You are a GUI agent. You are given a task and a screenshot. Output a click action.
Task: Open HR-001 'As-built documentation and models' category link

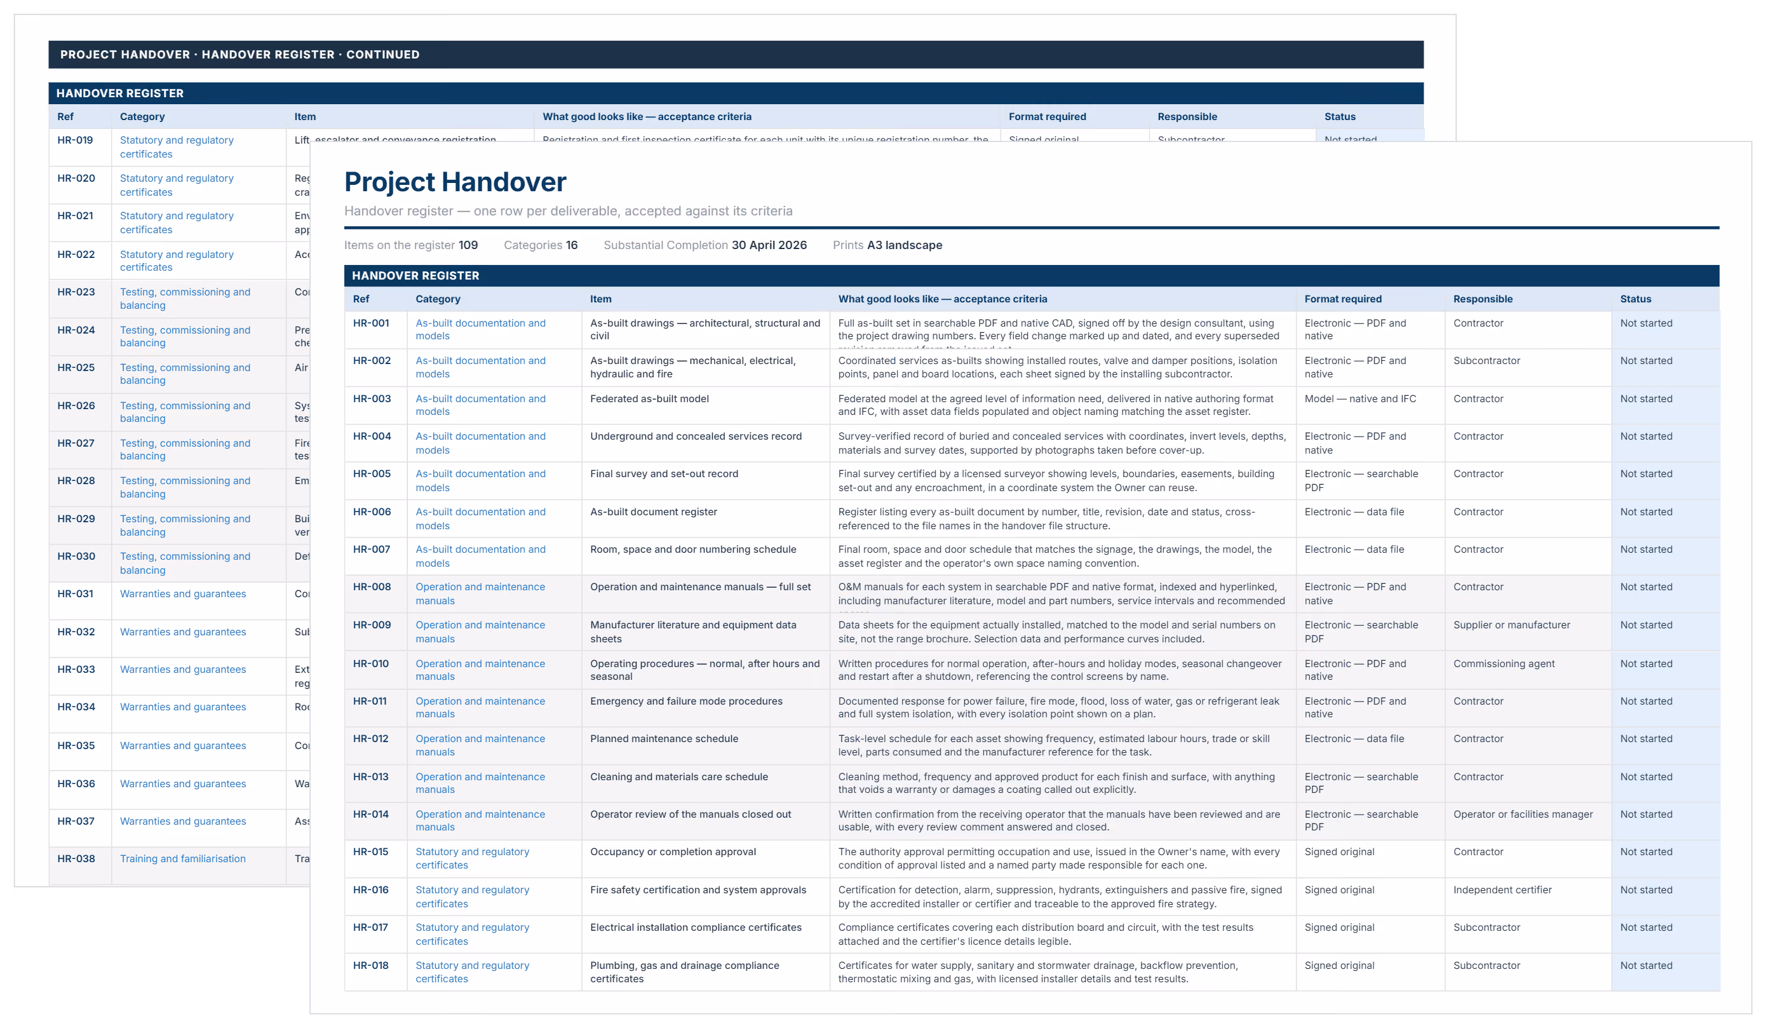coord(480,329)
